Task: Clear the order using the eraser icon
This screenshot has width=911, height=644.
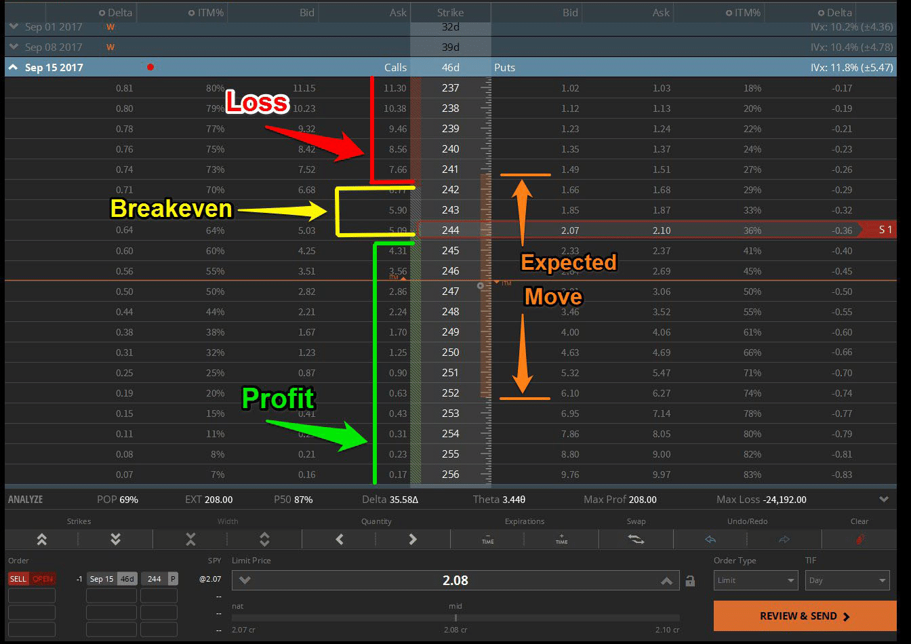Action: [859, 539]
